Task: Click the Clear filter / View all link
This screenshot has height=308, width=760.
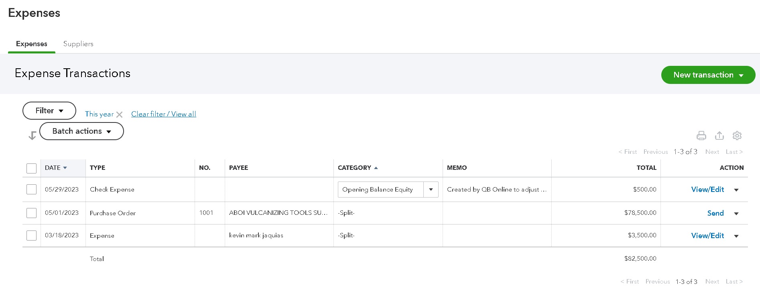Action: pos(164,114)
